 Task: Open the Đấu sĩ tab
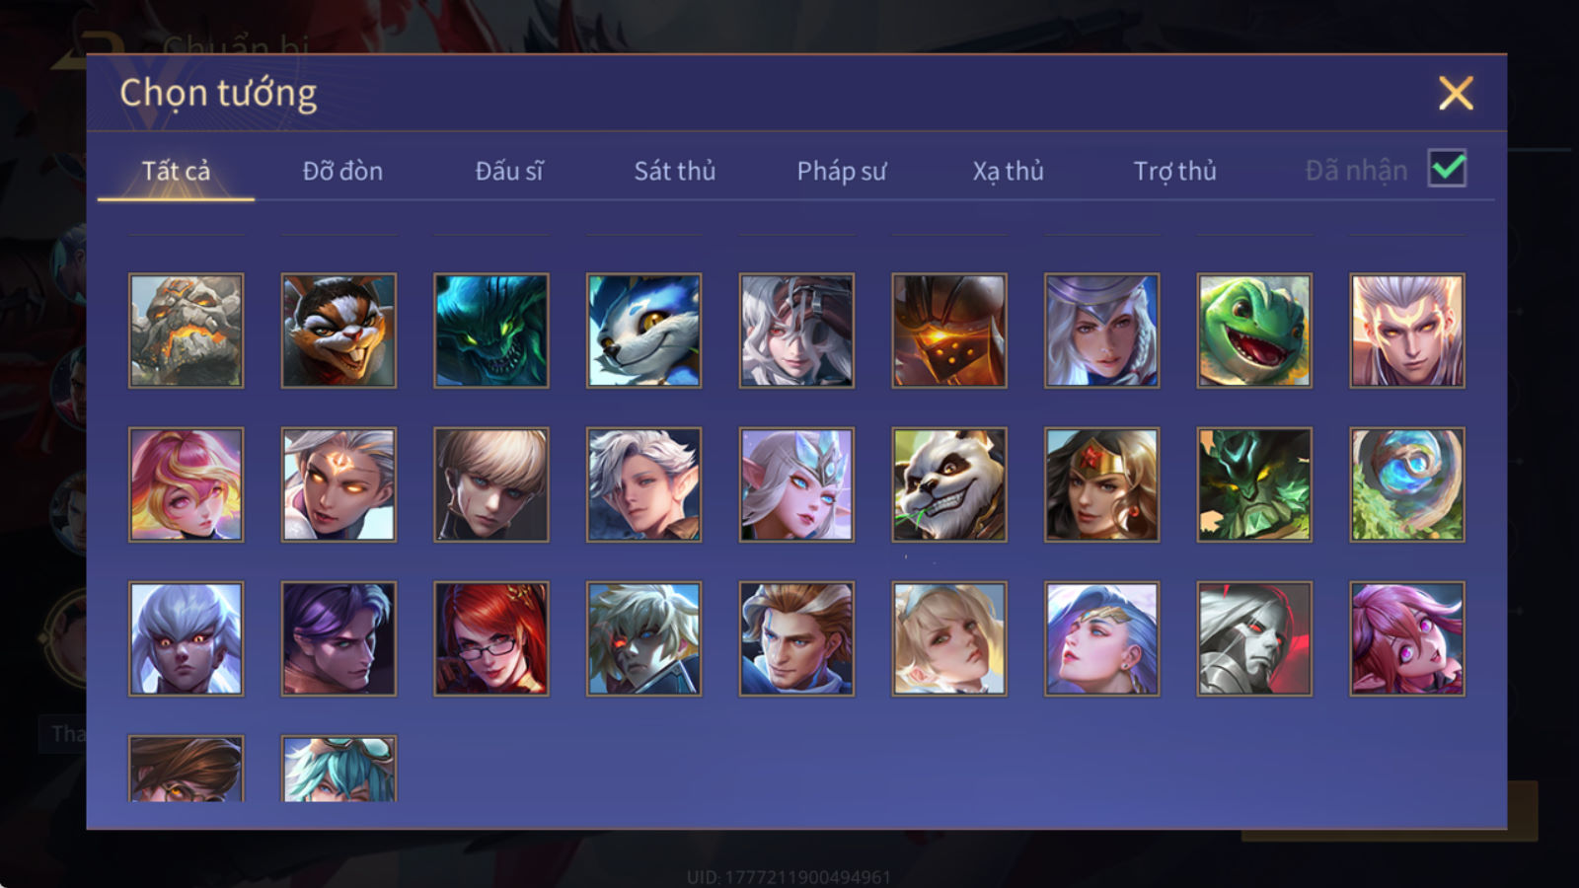[508, 171]
